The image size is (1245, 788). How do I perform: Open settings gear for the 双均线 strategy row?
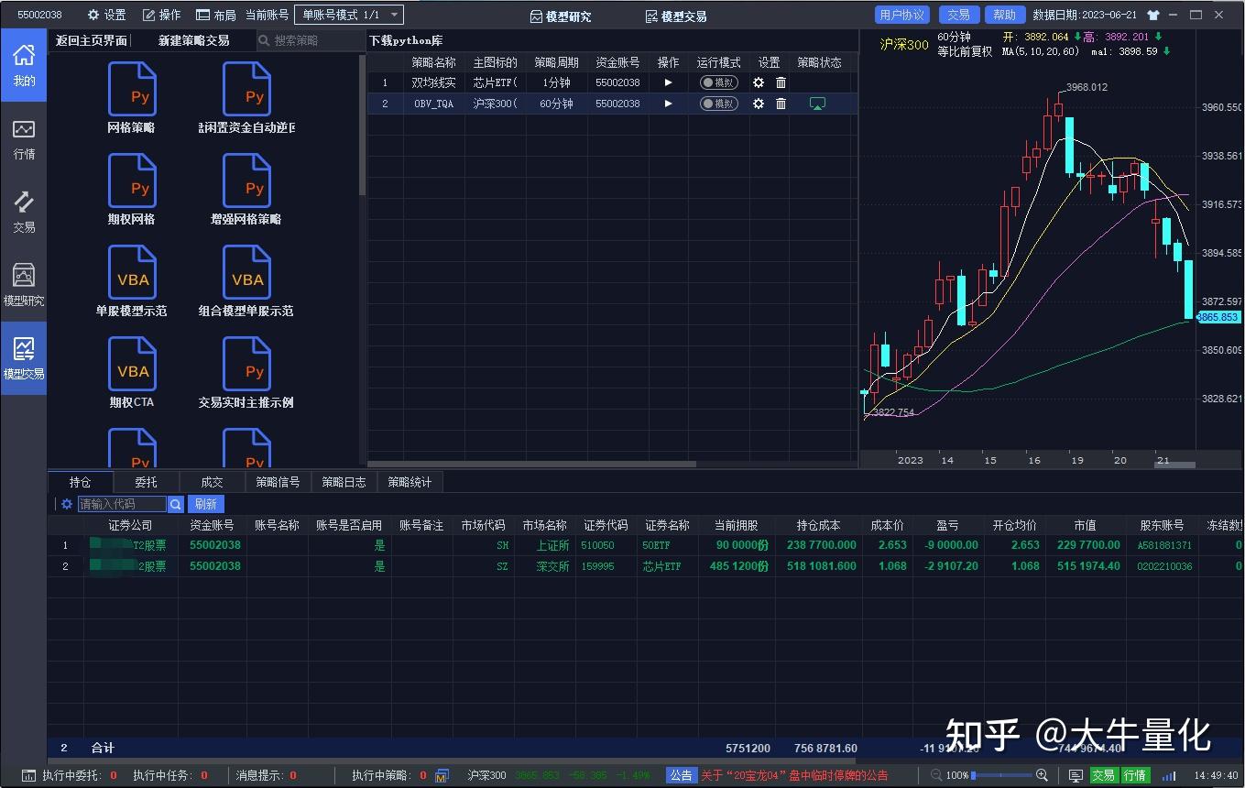(x=758, y=82)
